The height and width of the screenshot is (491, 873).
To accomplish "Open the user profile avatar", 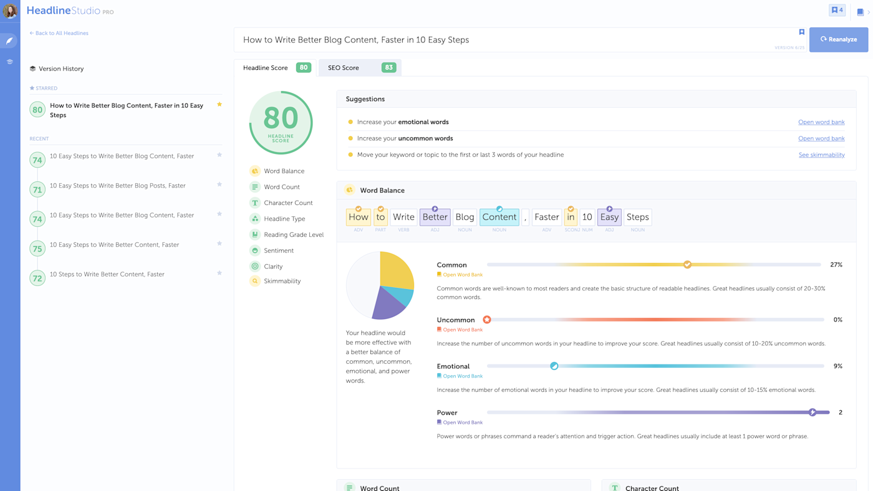I will 10,11.
